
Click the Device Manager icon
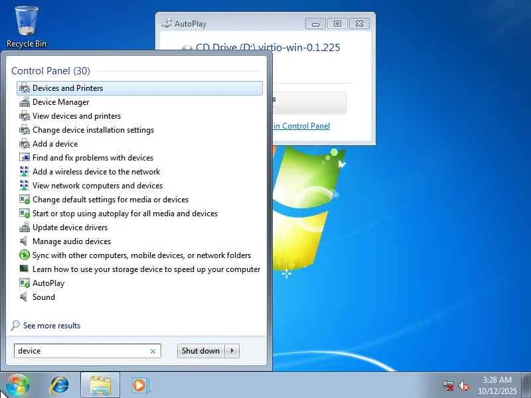pyautogui.click(x=25, y=102)
